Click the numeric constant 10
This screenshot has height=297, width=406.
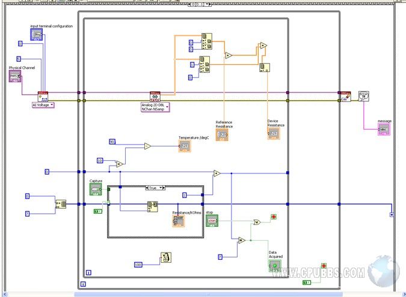(x=100, y=161)
